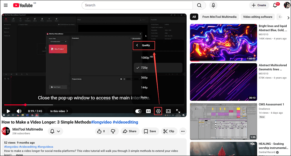Open the account avatar menu
This screenshot has width=291, height=156.
pyautogui.click(x=287, y=5)
